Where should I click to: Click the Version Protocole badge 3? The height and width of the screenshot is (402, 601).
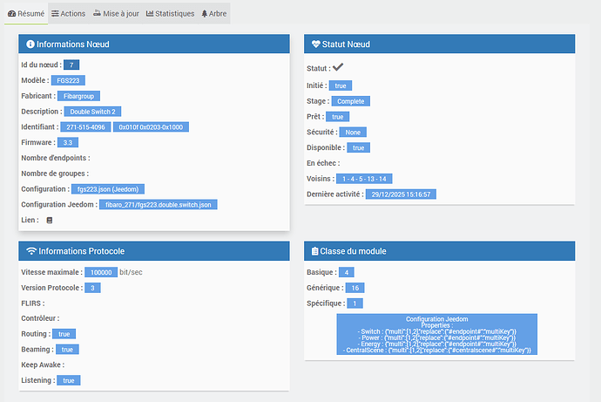coord(92,288)
